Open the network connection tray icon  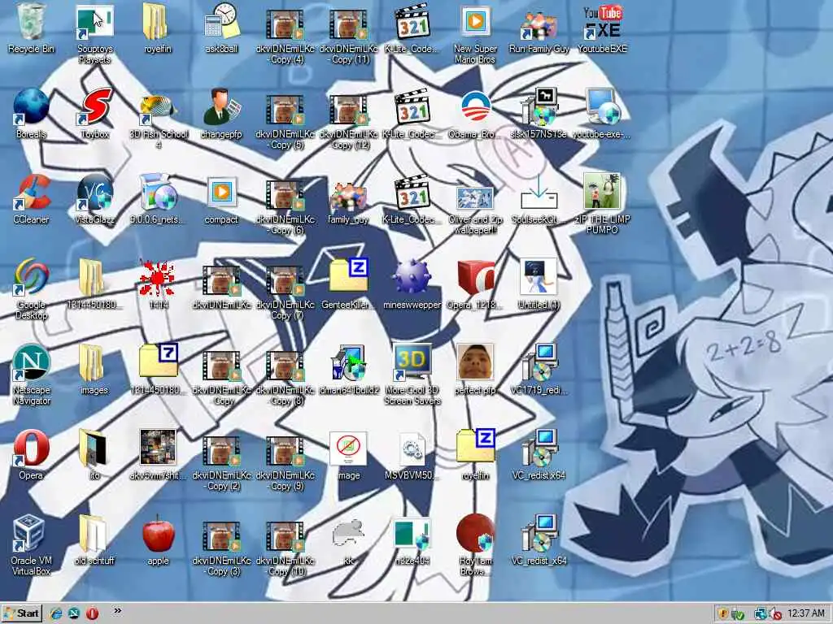(761, 614)
